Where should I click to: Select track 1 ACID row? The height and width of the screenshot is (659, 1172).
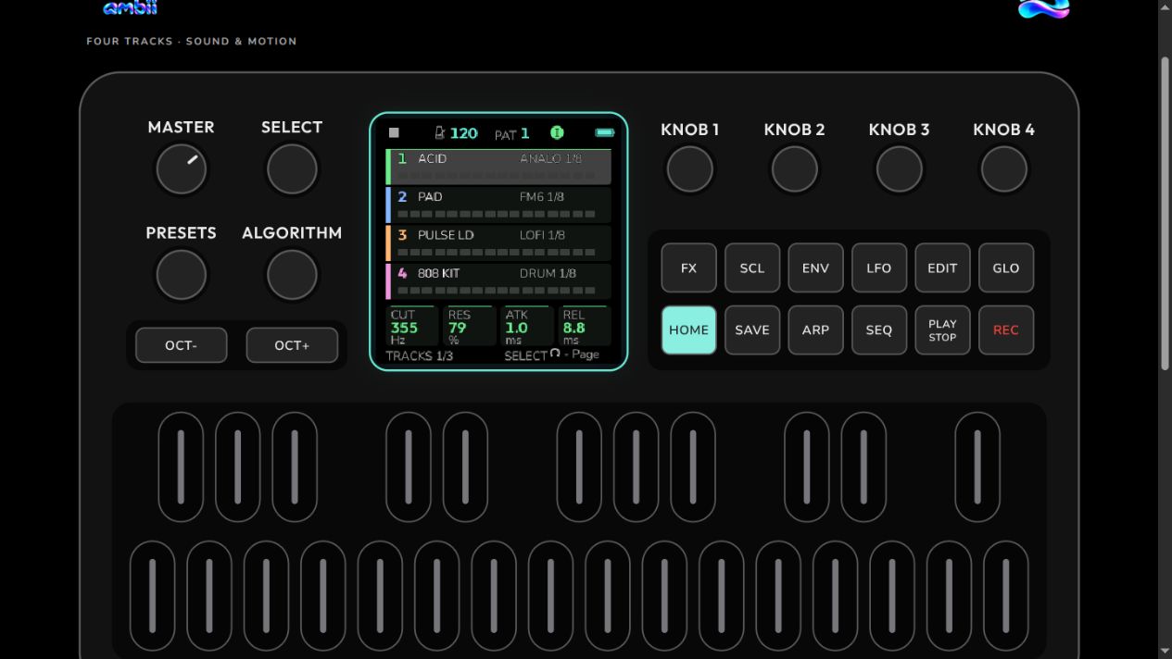tap(498, 167)
